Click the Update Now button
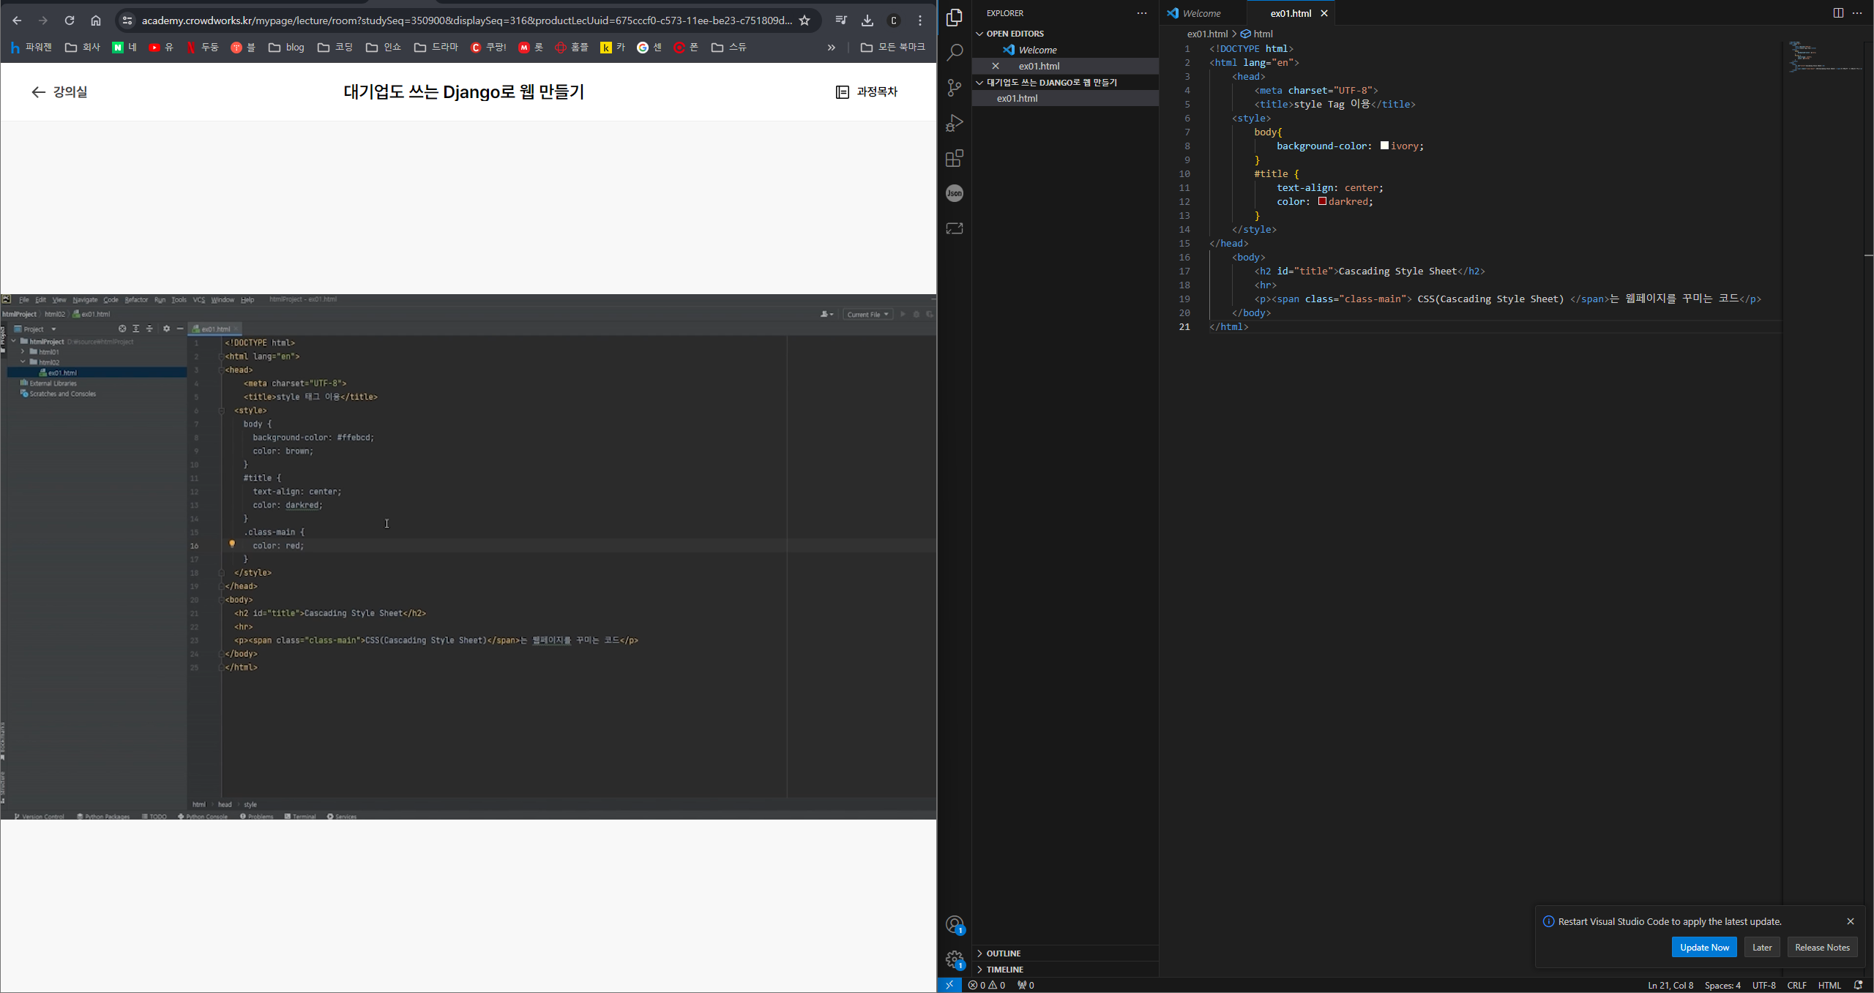This screenshot has width=1874, height=993. pos(1703,948)
